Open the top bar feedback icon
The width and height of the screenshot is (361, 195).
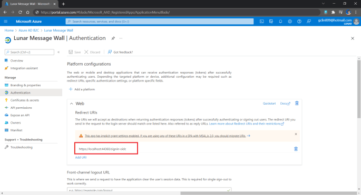click(x=309, y=22)
